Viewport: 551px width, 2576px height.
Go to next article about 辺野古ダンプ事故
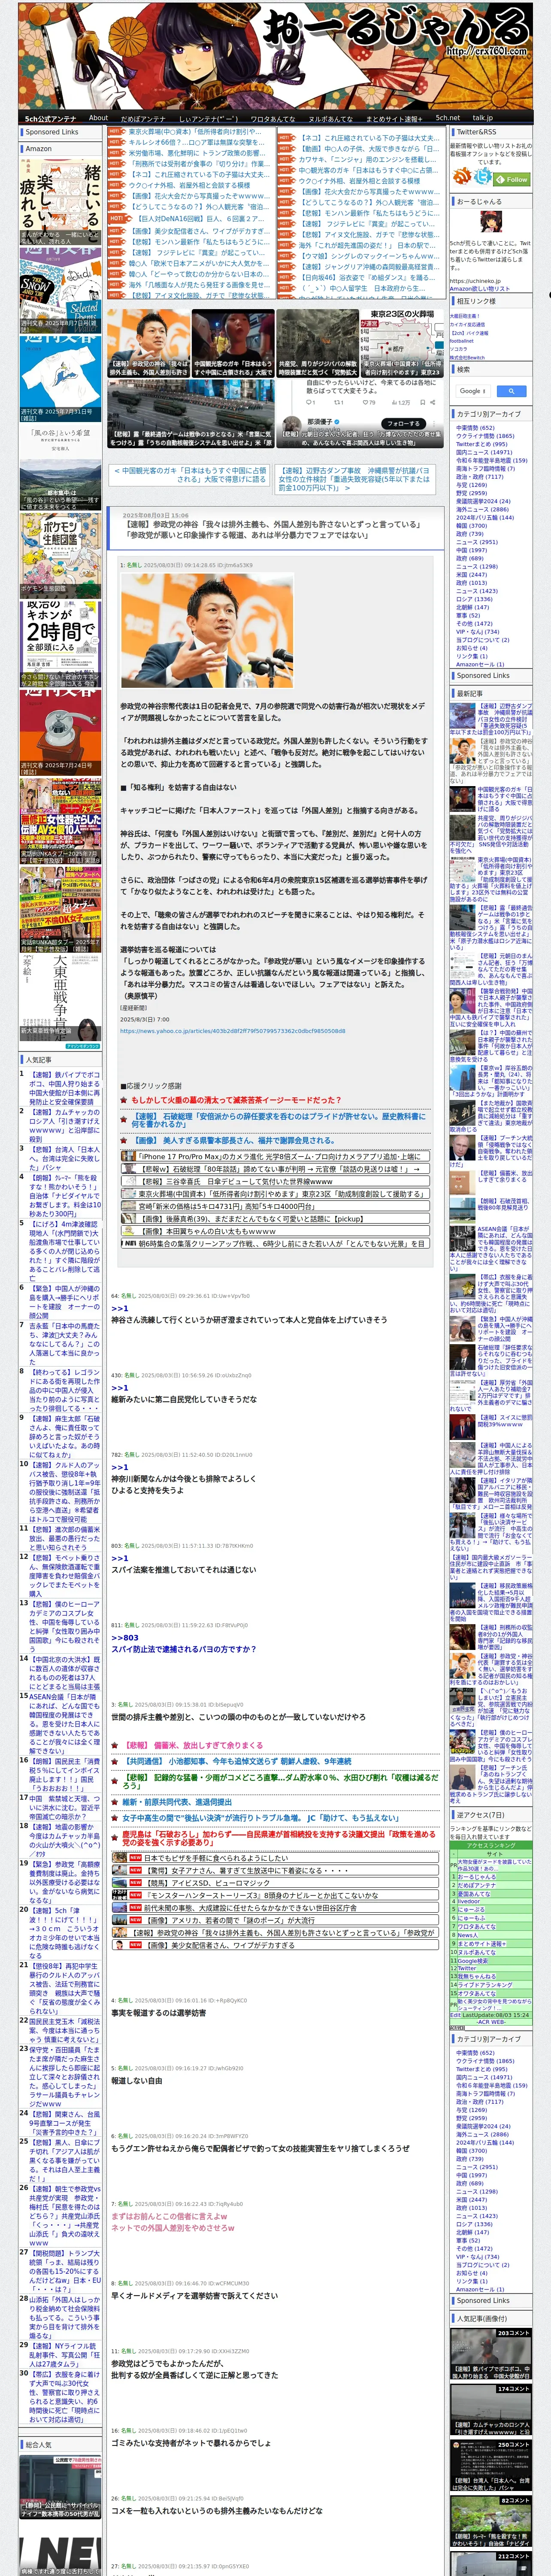[x=354, y=479]
